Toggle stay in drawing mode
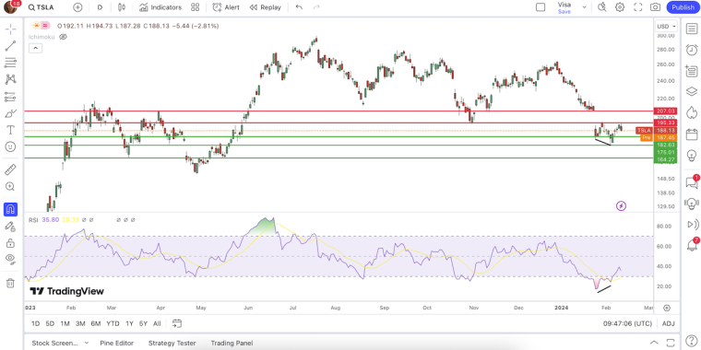 pos(11,227)
